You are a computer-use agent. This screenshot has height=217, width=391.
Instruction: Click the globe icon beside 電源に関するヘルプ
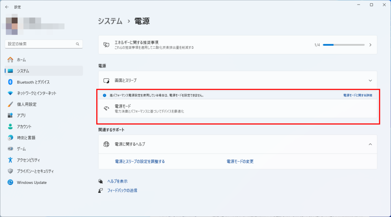[107, 144]
